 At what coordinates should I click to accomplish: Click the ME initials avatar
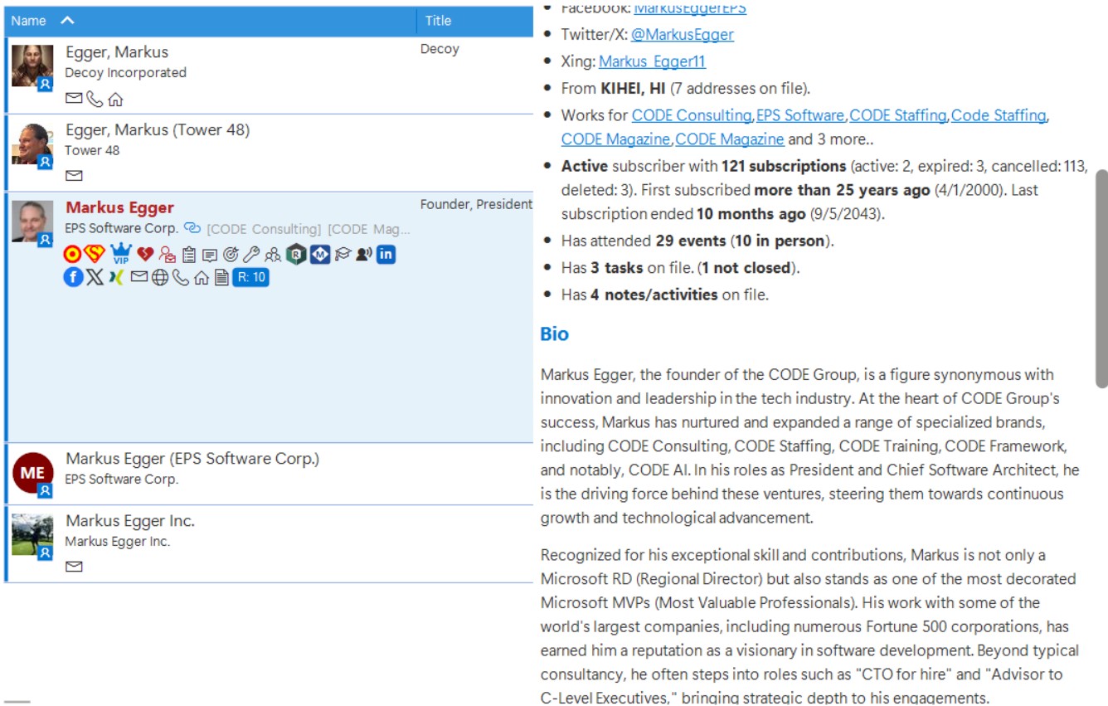coord(32,473)
